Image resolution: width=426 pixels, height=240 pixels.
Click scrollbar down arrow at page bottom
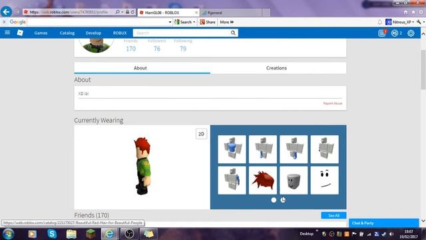click(x=423, y=221)
